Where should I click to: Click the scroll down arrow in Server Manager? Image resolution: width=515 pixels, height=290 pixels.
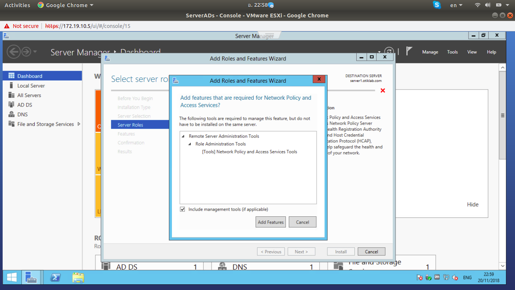tap(502, 266)
